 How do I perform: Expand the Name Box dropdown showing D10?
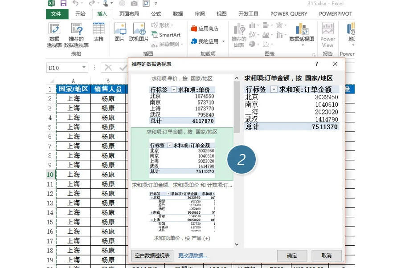tap(84, 68)
